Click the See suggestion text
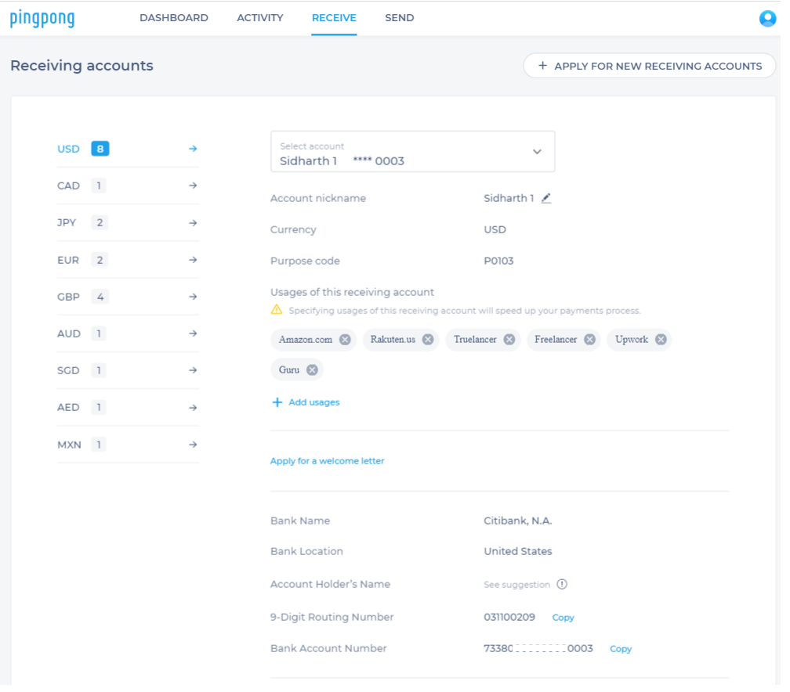Viewport: 790px width, 692px height. pyautogui.click(x=517, y=585)
